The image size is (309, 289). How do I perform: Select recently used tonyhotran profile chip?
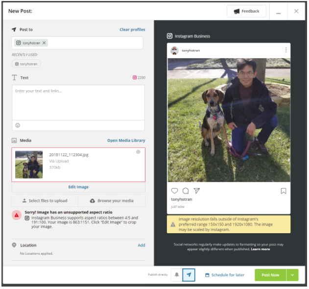[x=26, y=64]
